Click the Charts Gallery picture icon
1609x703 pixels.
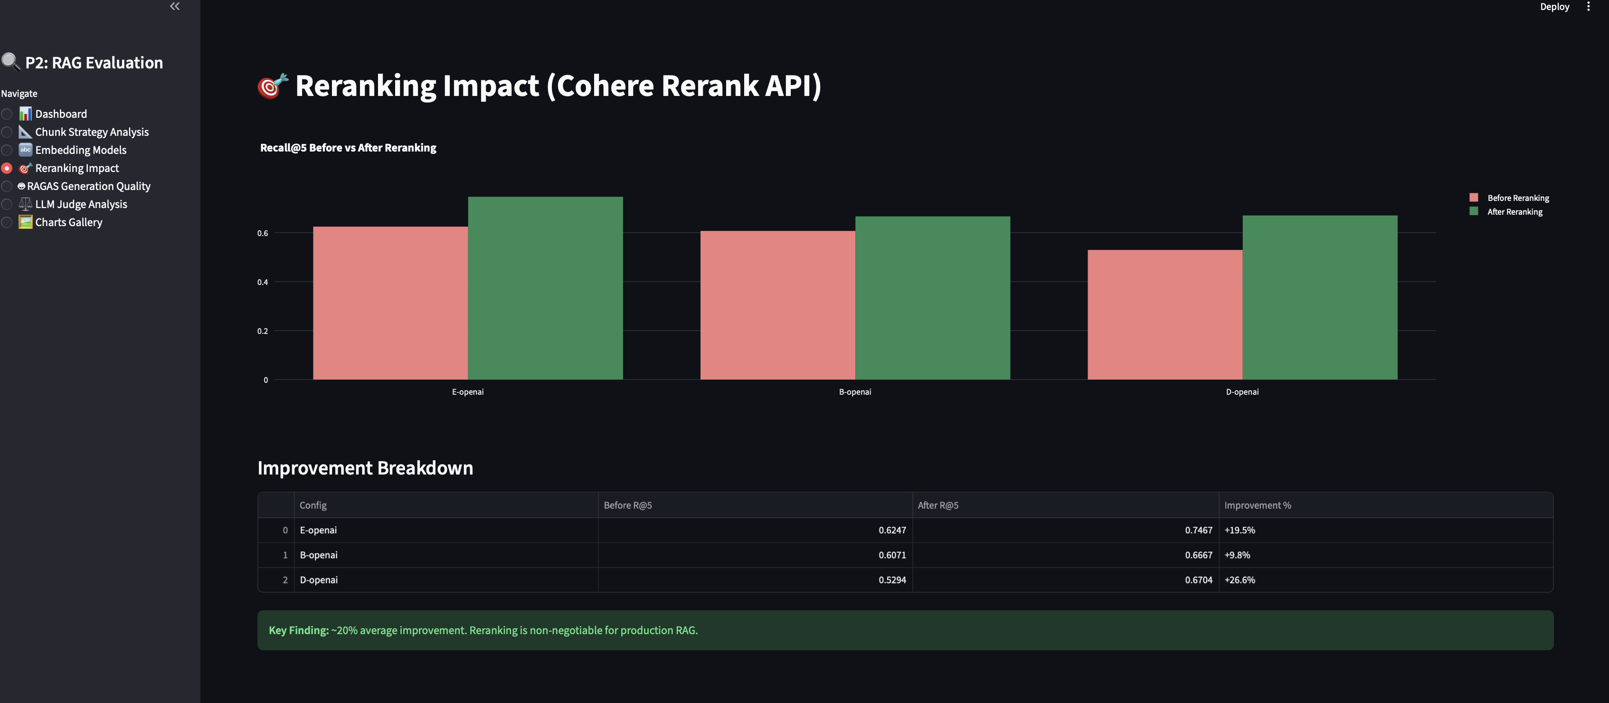[25, 222]
